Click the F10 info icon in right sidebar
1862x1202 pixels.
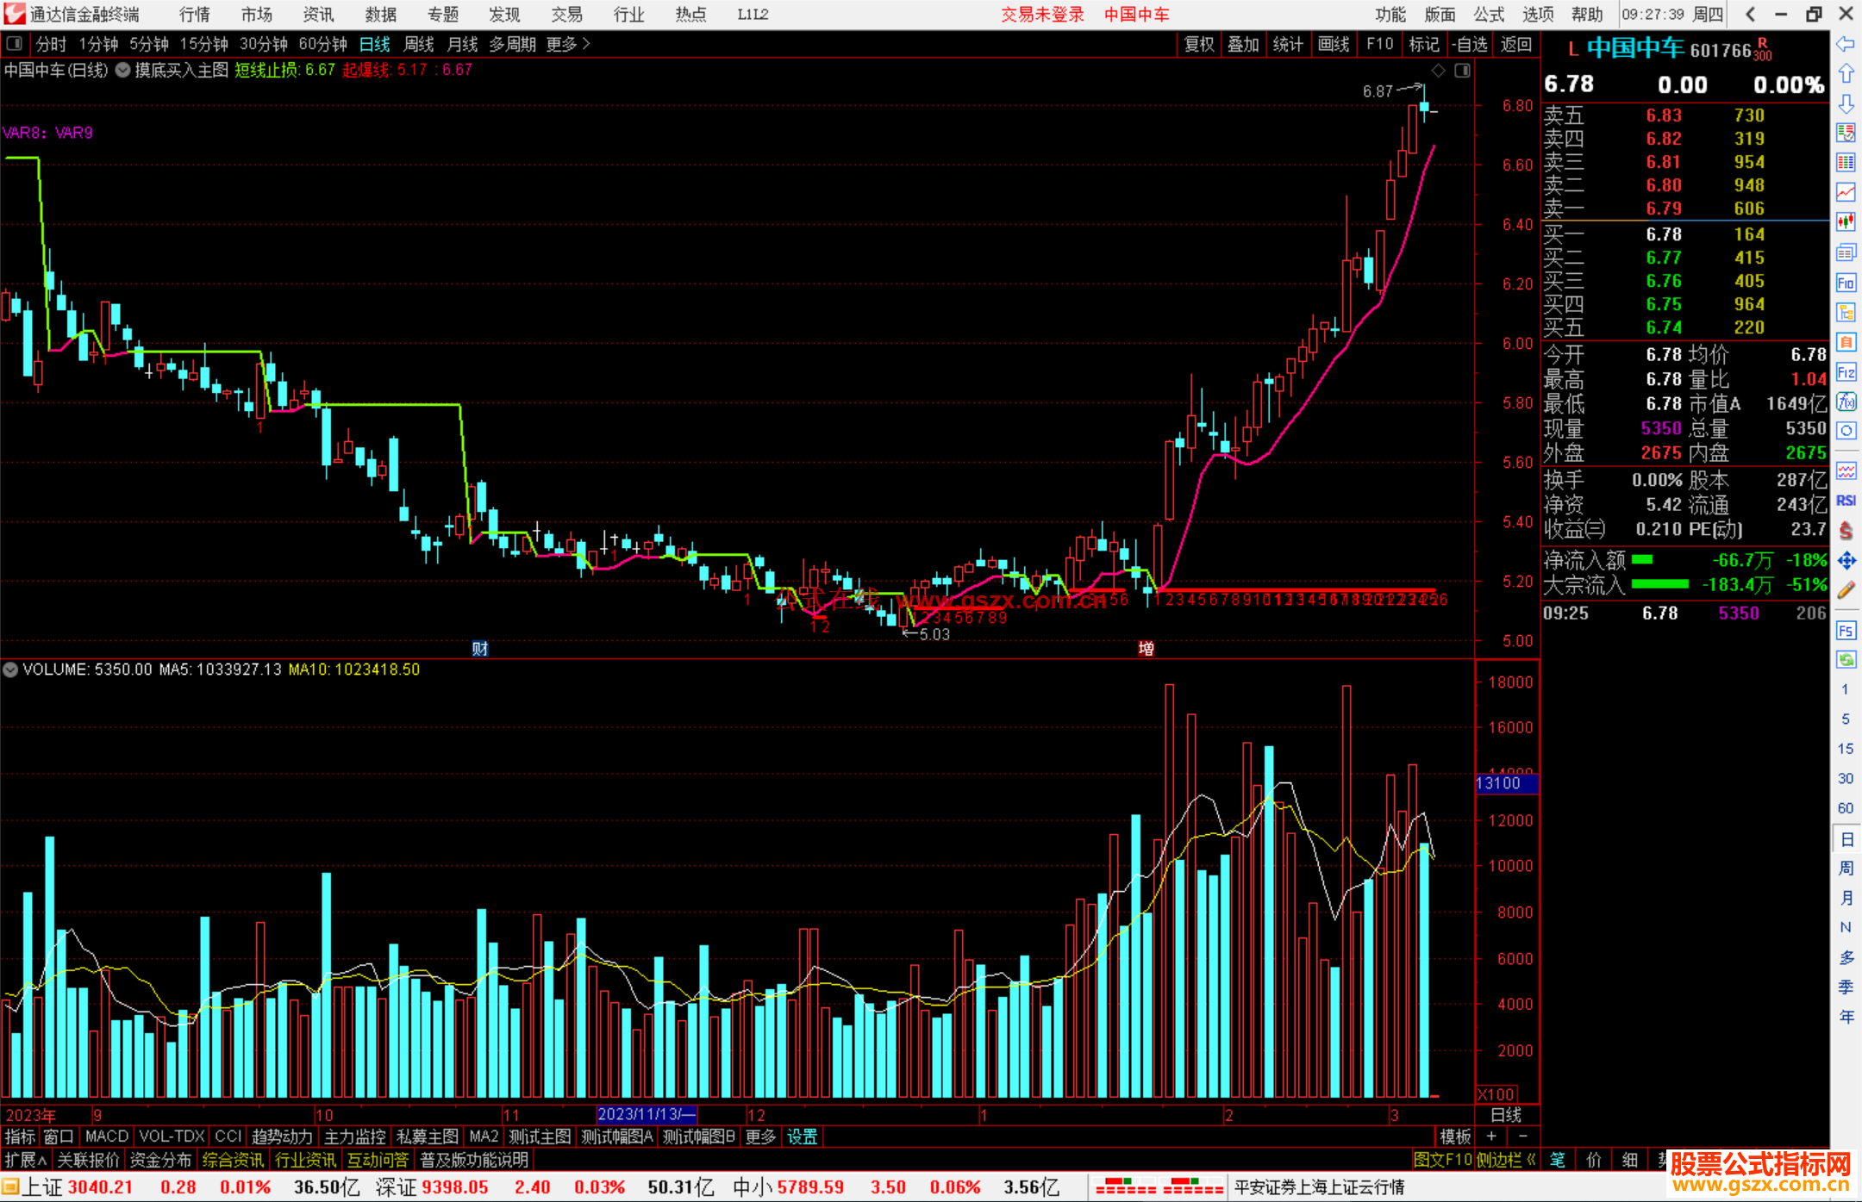[1846, 283]
